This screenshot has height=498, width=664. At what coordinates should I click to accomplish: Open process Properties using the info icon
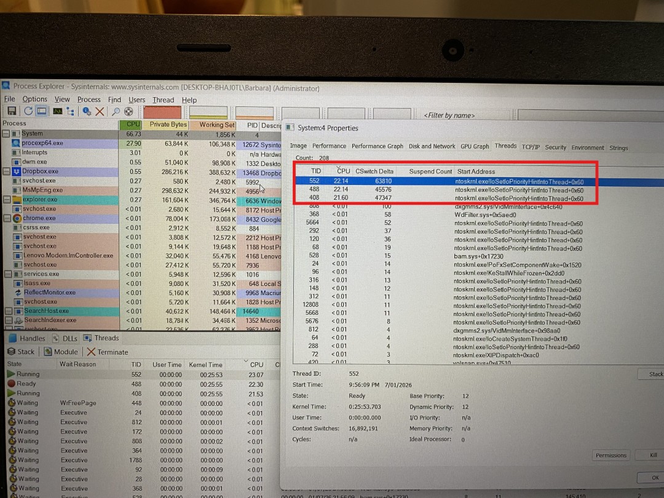pyautogui.click(x=86, y=111)
